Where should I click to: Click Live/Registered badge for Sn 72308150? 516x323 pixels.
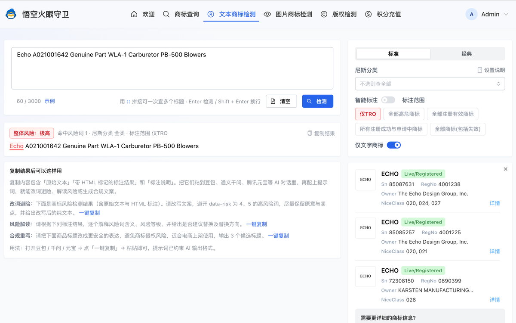(423, 270)
